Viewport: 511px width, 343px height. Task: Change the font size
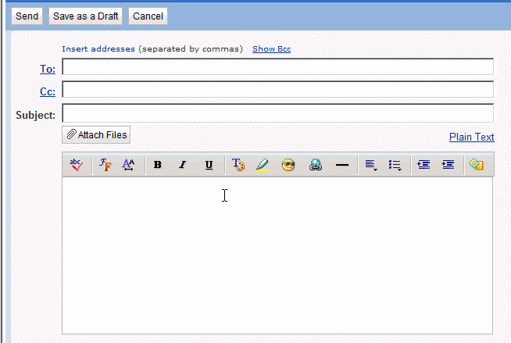(129, 165)
